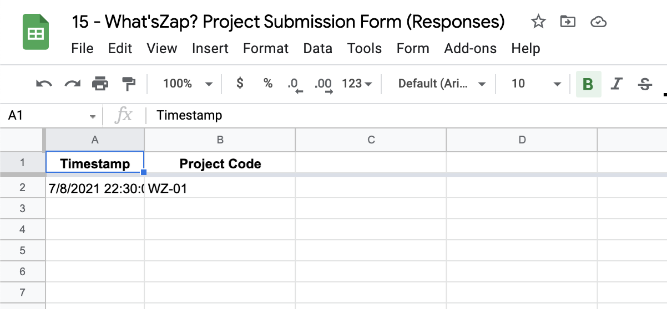The image size is (667, 309).
Task: Toggle italic formatting
Action: point(616,84)
